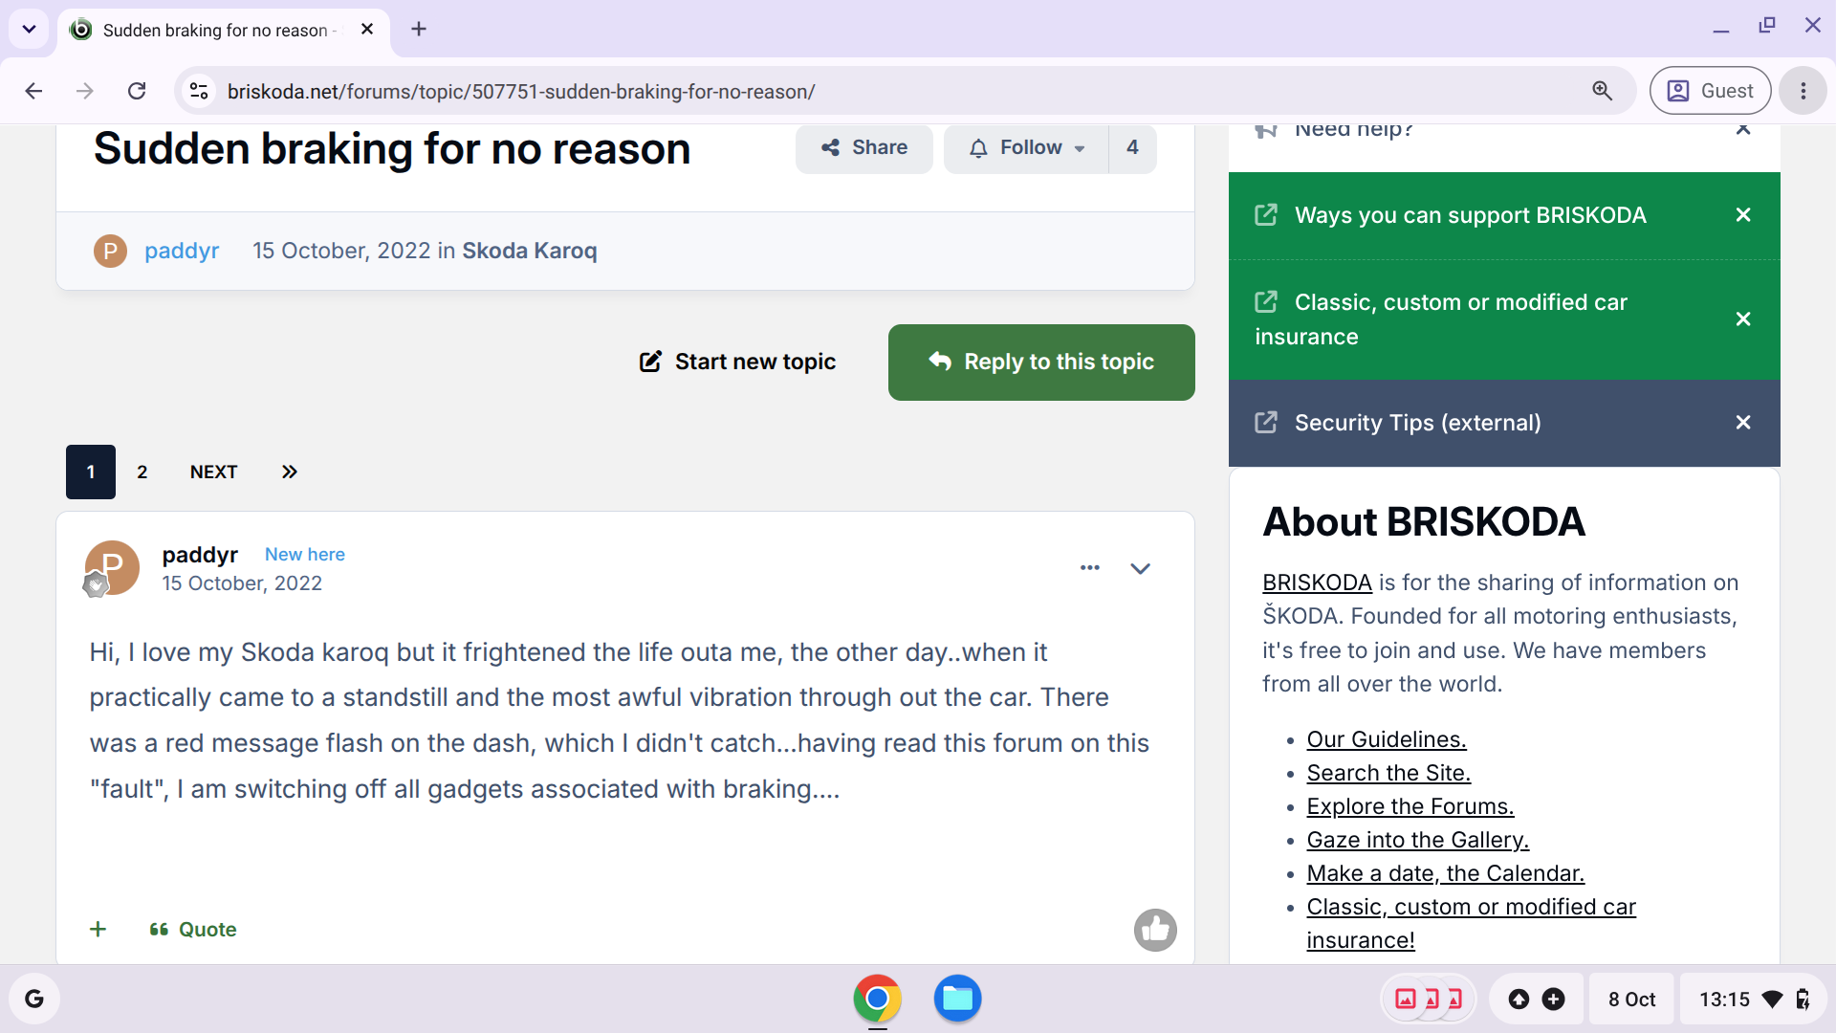Open the Google launcher in the shelf
Screen dimensions: 1836x1033
[34, 999]
